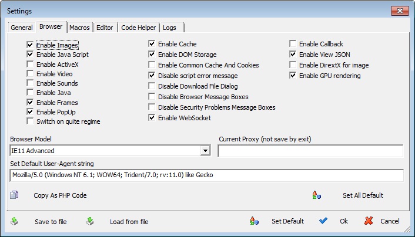Open the Code Helper tab
Screen dimensions: 415x237
[138, 28]
